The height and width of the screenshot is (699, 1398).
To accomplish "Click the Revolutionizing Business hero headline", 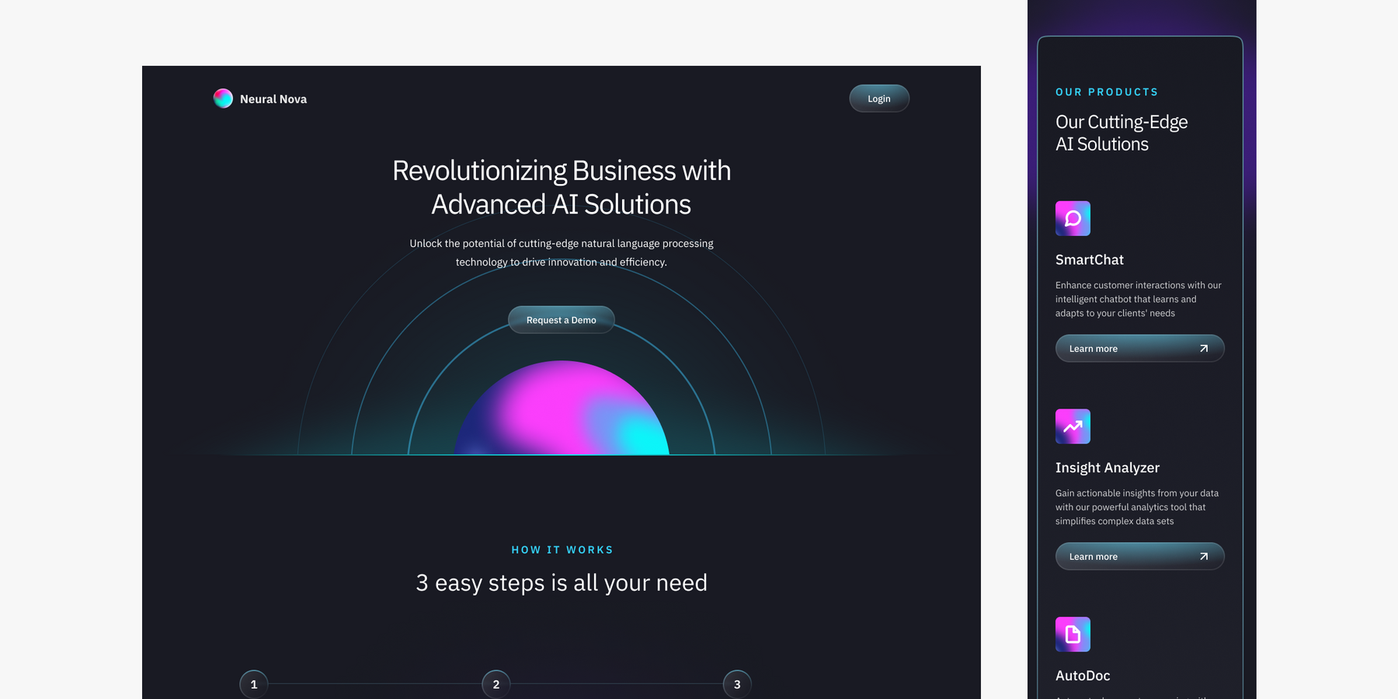I will tap(562, 187).
